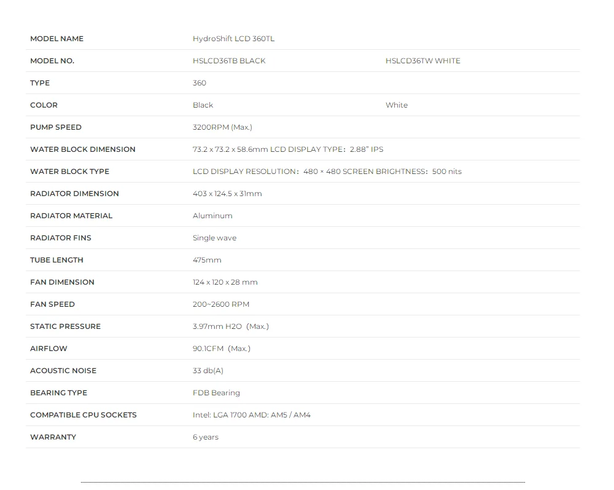Image resolution: width=614 pixels, height=490 pixels.
Task: Click the 90.1CFM (Max.) airflow value
Action: pos(221,349)
